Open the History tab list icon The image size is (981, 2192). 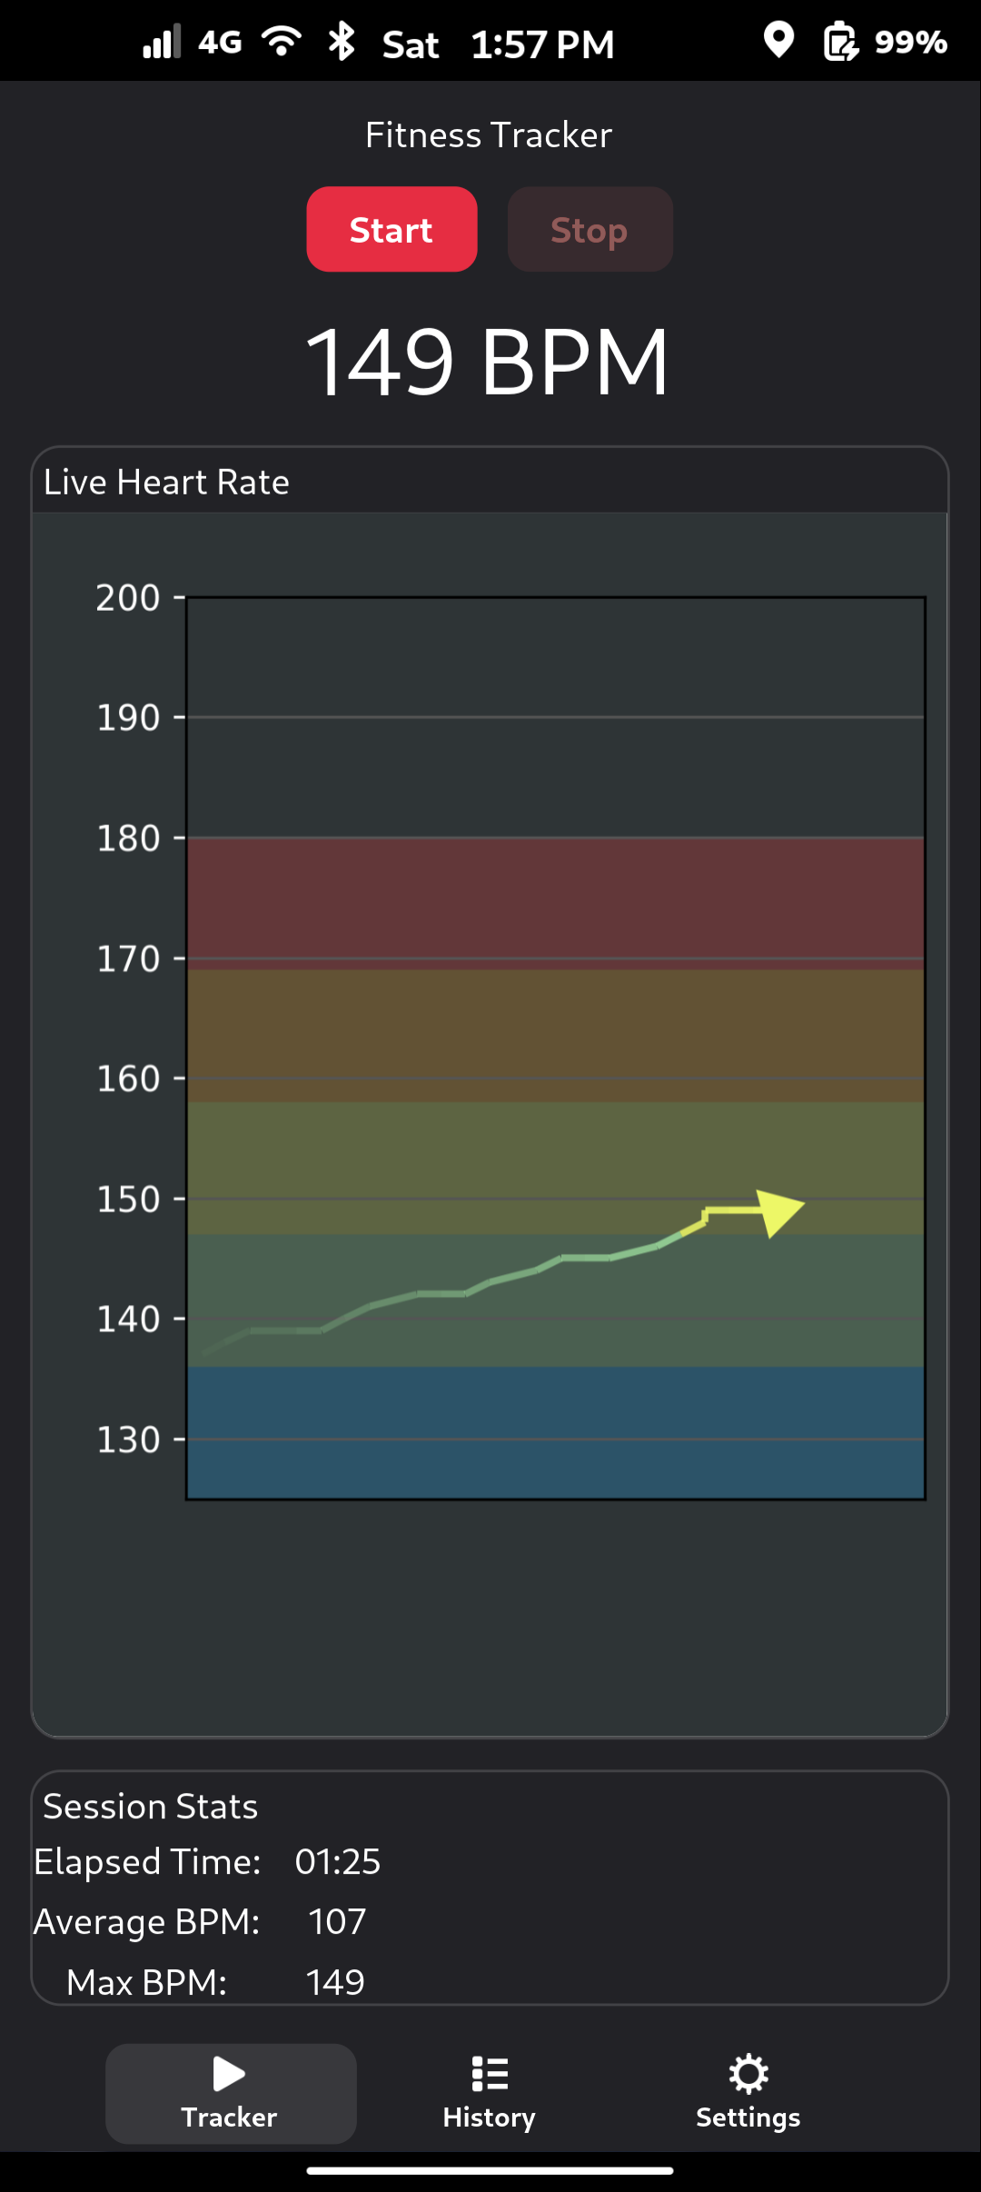[x=490, y=2074]
